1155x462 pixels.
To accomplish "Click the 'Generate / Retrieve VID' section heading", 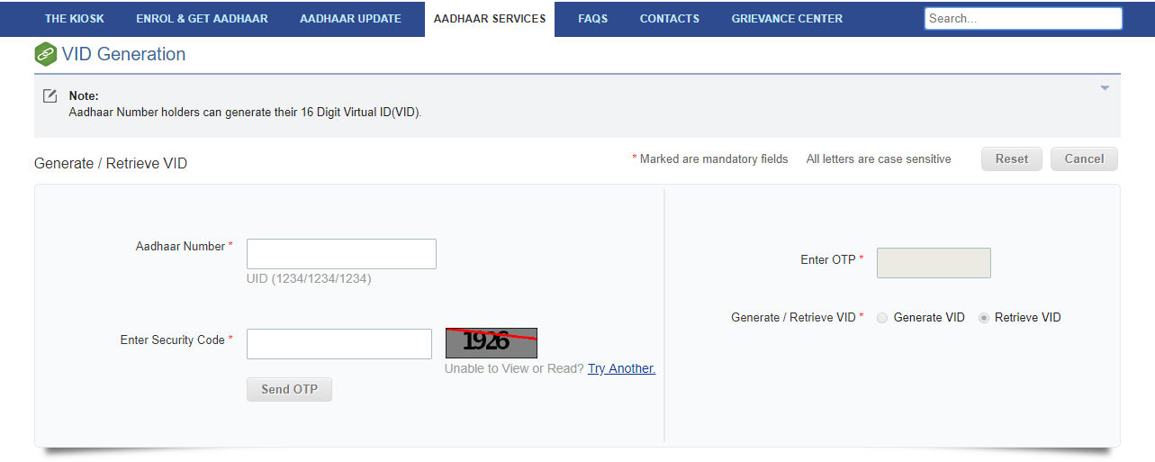I will point(111,164).
